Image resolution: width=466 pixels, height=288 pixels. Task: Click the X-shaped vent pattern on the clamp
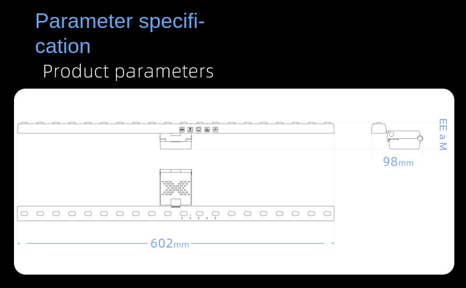[176, 187]
